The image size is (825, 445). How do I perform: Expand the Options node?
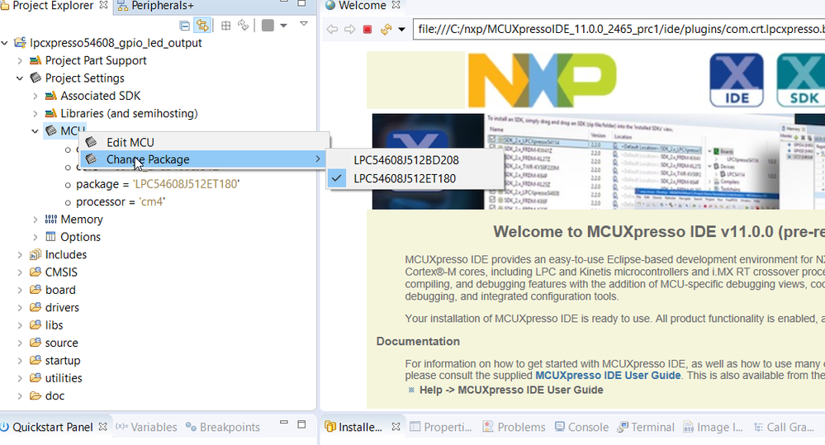pos(36,237)
